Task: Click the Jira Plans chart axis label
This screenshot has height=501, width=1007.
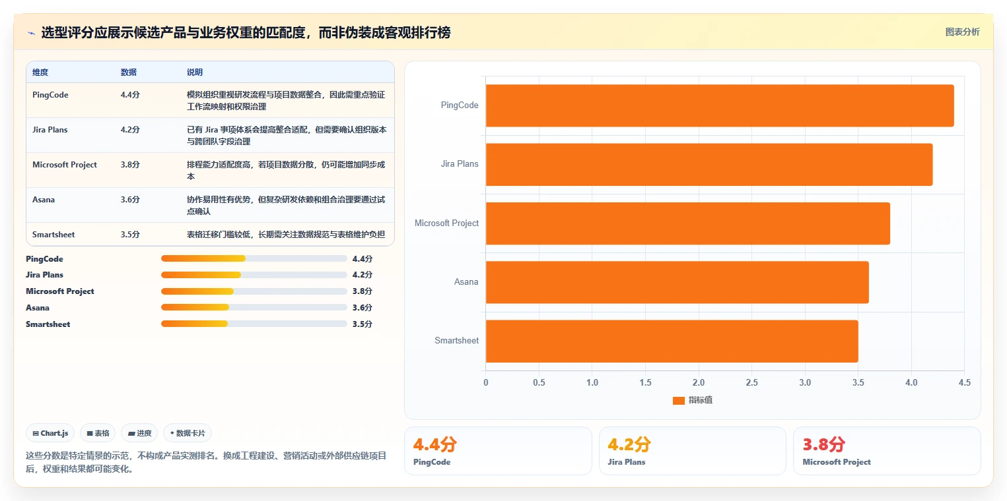Action: tap(460, 164)
